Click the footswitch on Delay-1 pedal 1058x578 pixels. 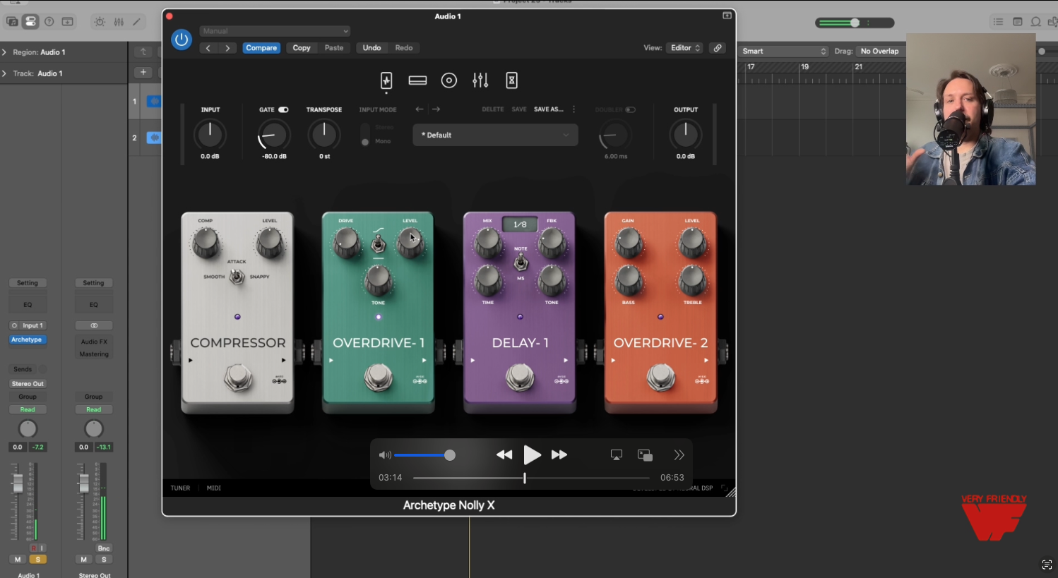tap(520, 378)
